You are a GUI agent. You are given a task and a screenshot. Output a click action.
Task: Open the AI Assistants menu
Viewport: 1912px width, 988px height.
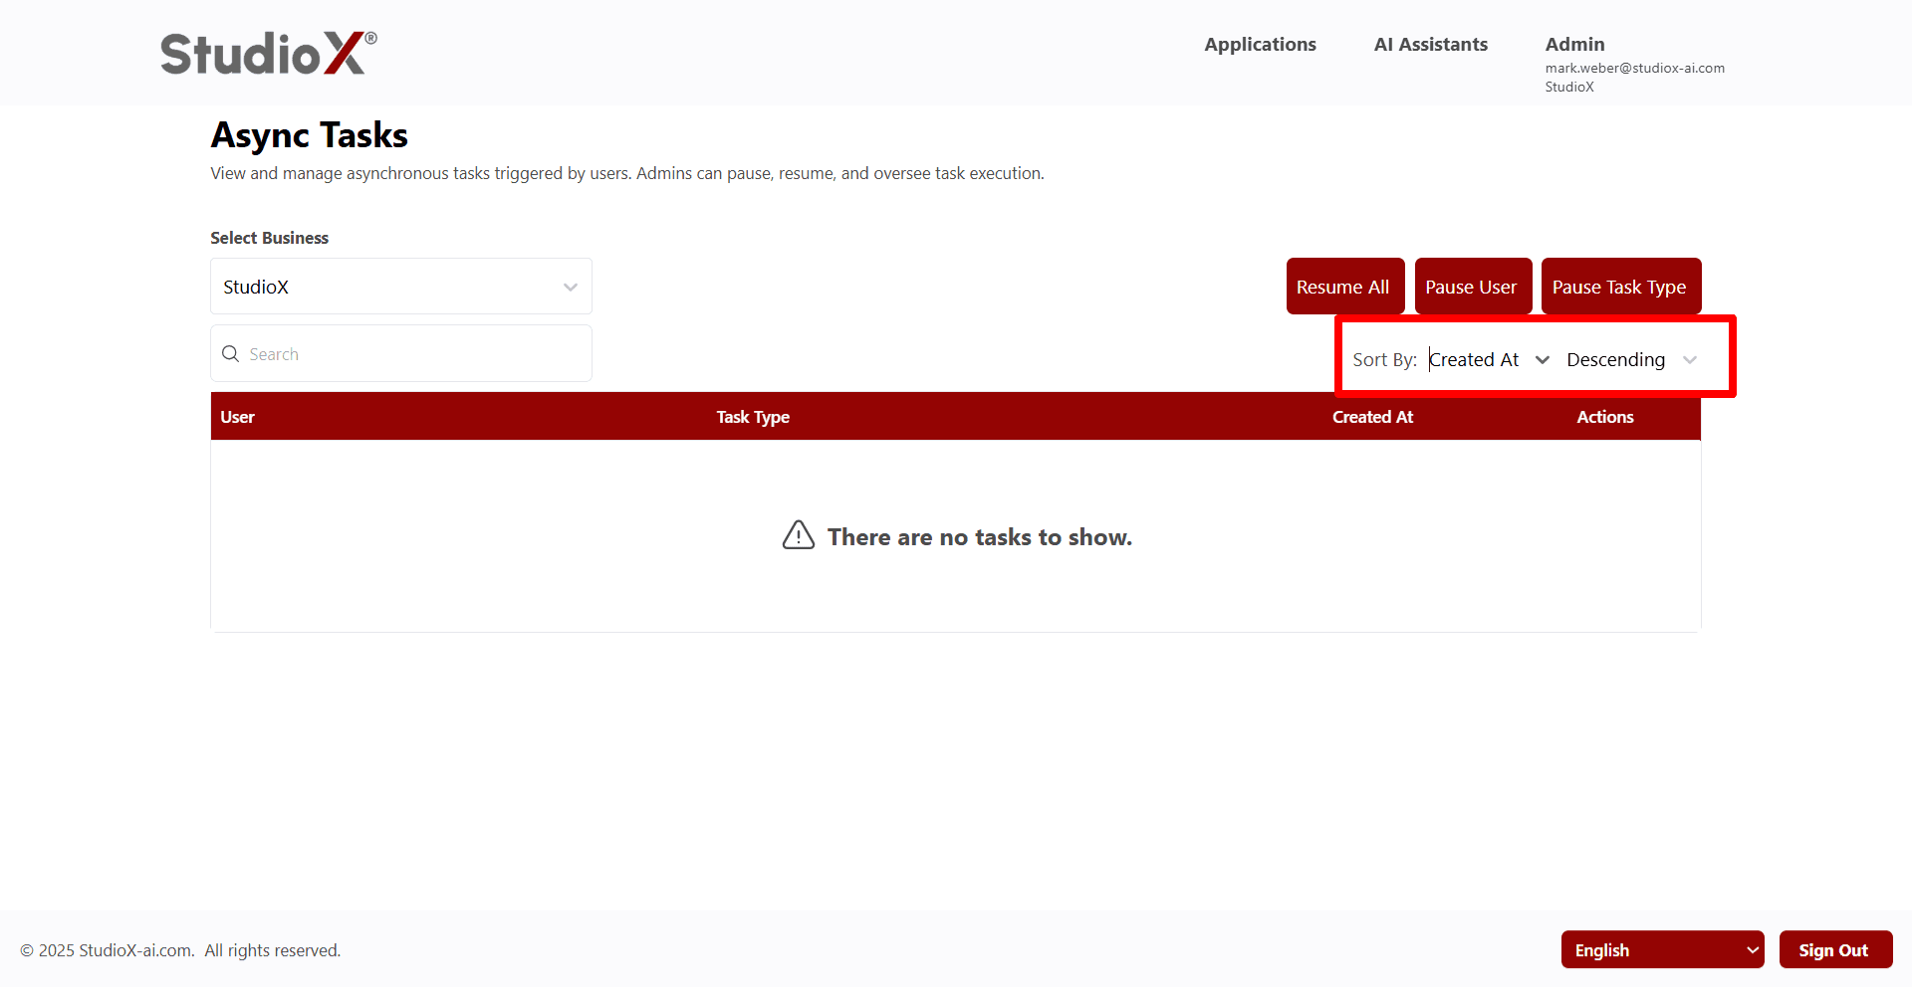[1430, 45]
